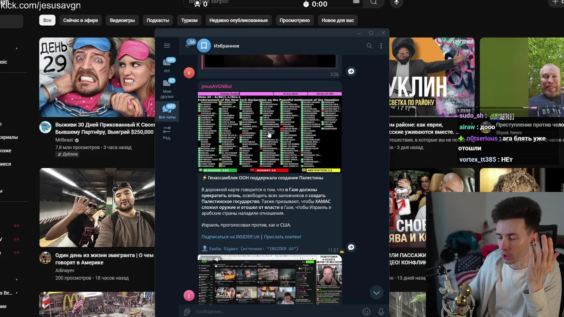Search within the Избранное chat
Image resolution: width=564 pixels, height=317 pixels.
[369, 46]
